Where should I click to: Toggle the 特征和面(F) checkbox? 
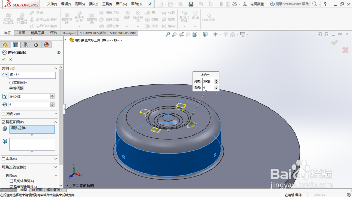(x=4, y=122)
